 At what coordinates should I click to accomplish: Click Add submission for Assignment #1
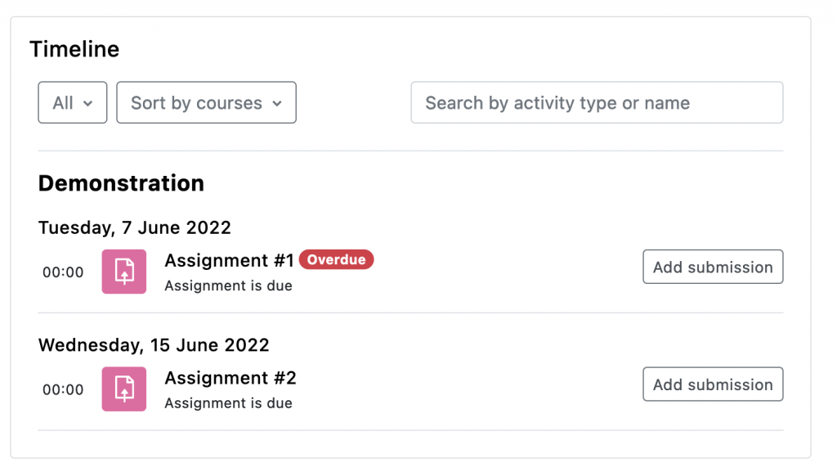click(x=712, y=267)
